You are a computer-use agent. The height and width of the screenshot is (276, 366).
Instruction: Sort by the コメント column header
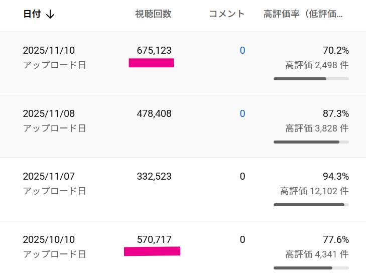click(226, 14)
